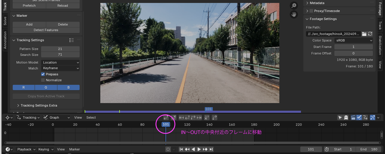Uncheck the Prepass checkbox
The height and width of the screenshot is (154, 385).
(43, 74)
